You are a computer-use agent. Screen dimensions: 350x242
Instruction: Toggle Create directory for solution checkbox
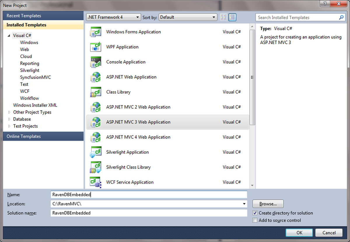255,213
